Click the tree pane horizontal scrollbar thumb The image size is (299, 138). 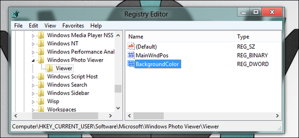(x=65, y=116)
